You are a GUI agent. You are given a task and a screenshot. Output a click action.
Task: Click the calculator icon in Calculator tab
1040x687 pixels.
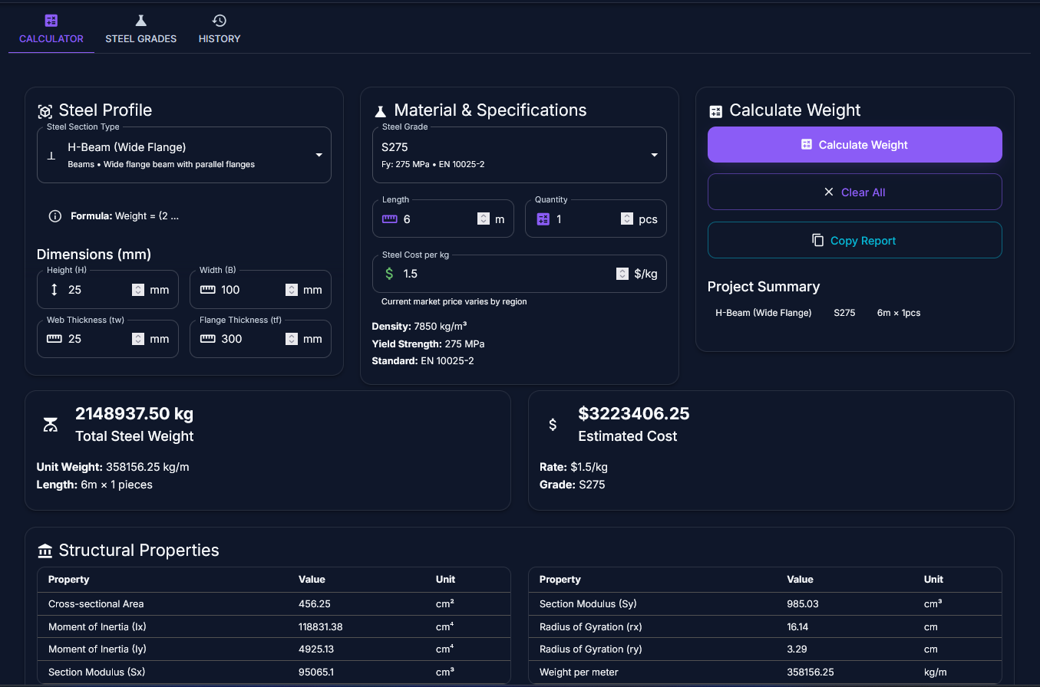tap(51, 21)
